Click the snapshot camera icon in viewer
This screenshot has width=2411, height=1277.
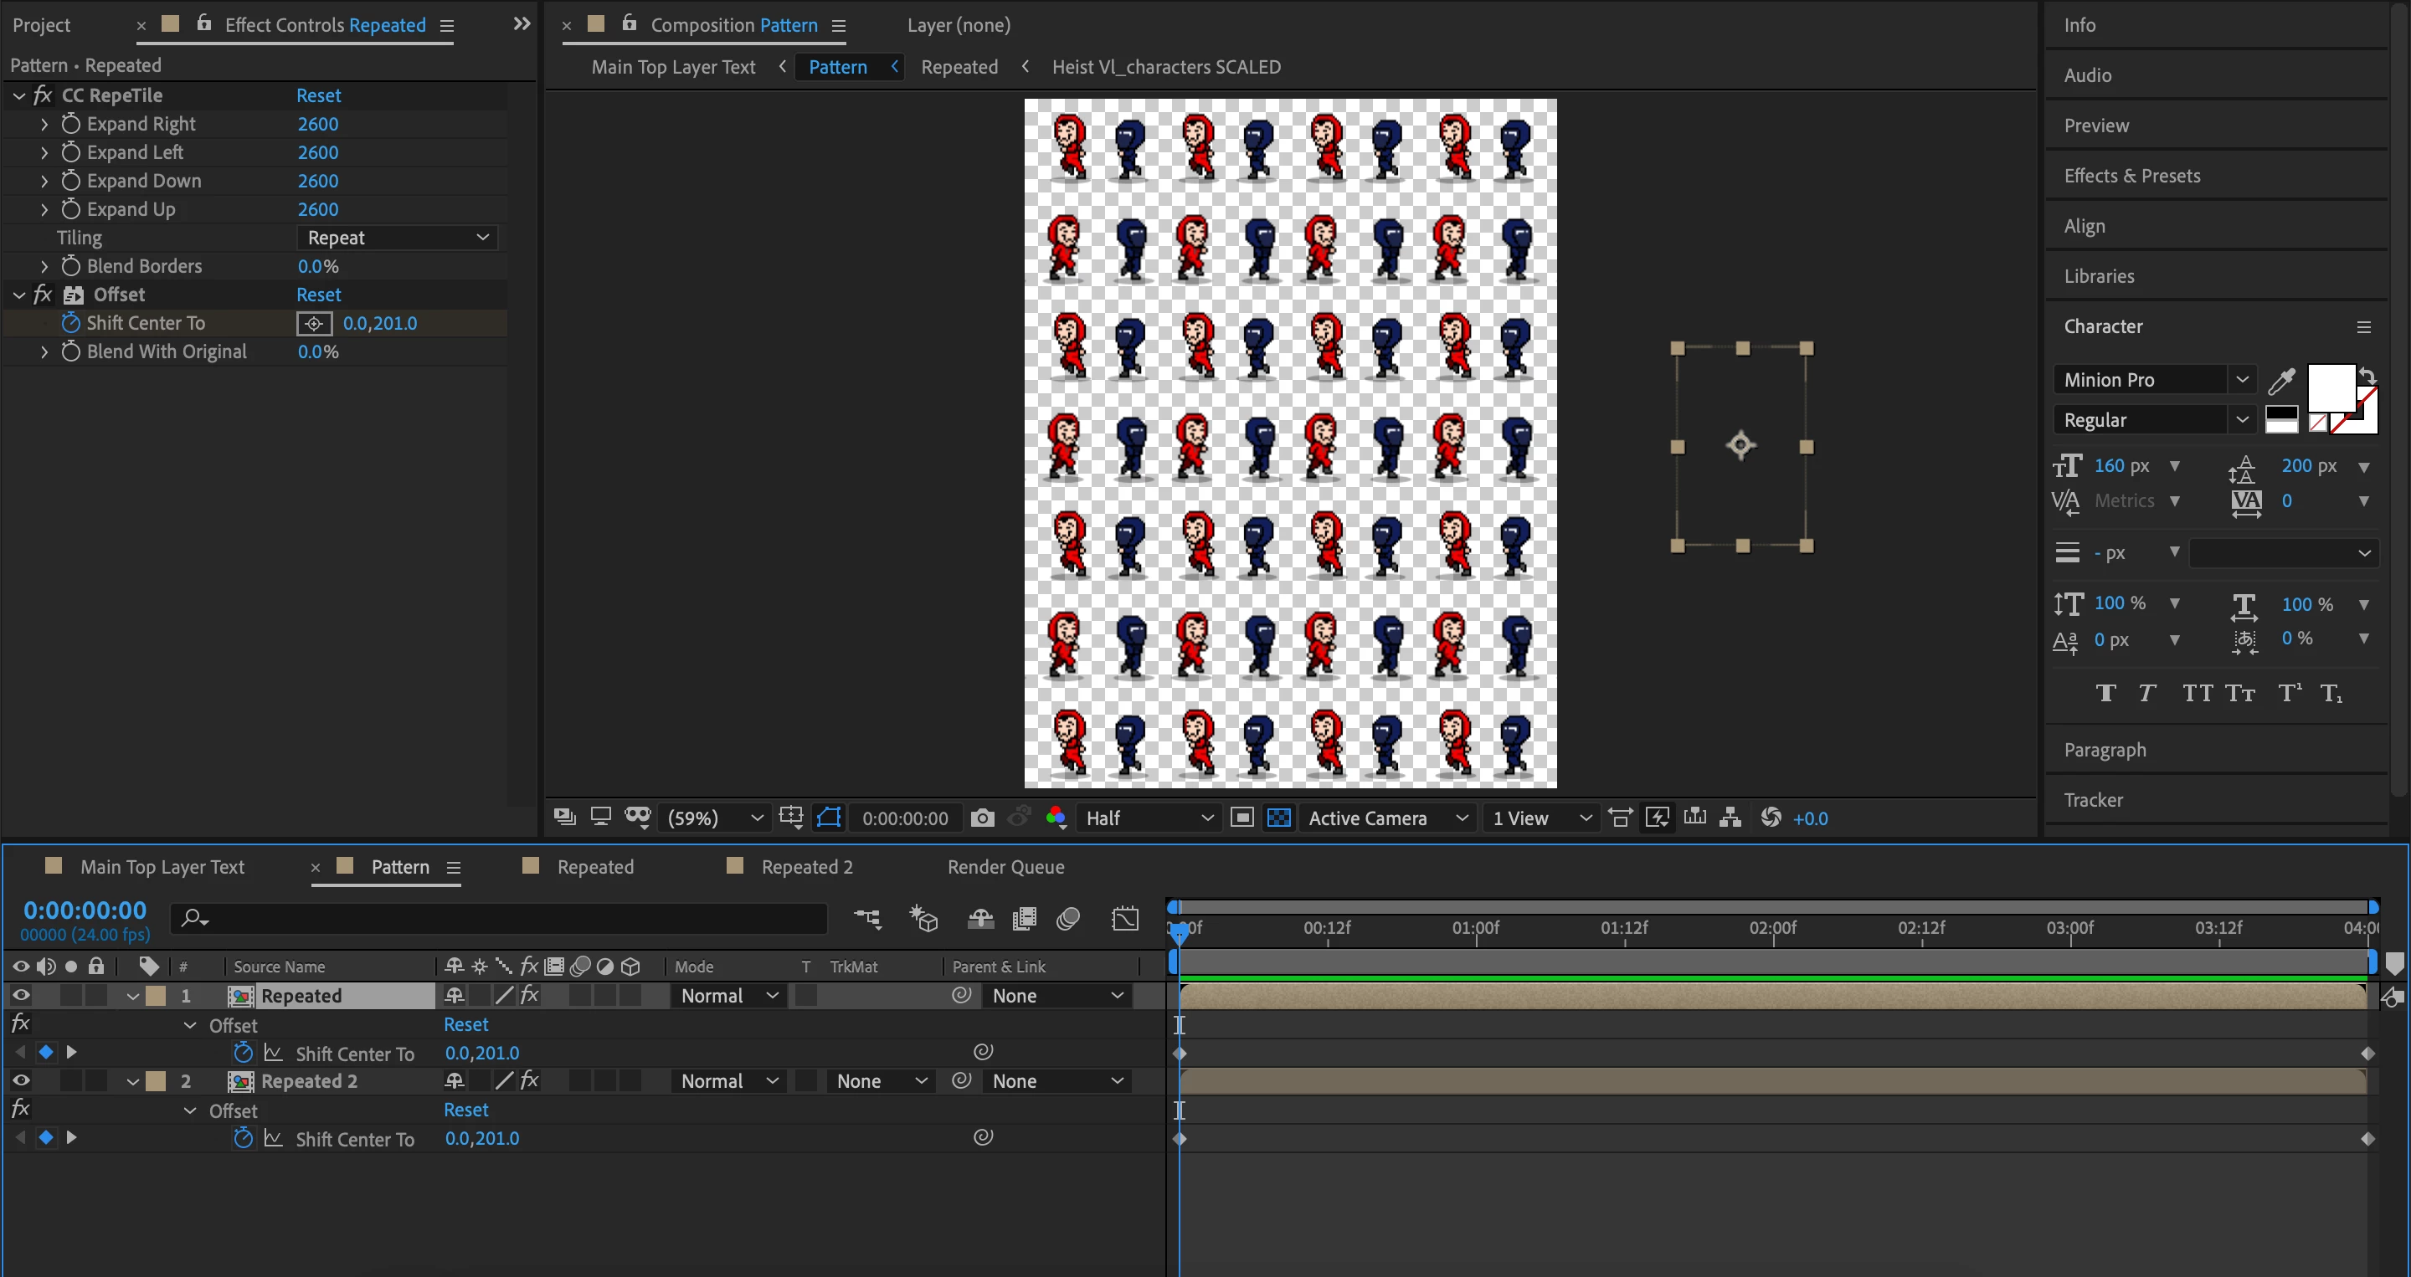(982, 818)
